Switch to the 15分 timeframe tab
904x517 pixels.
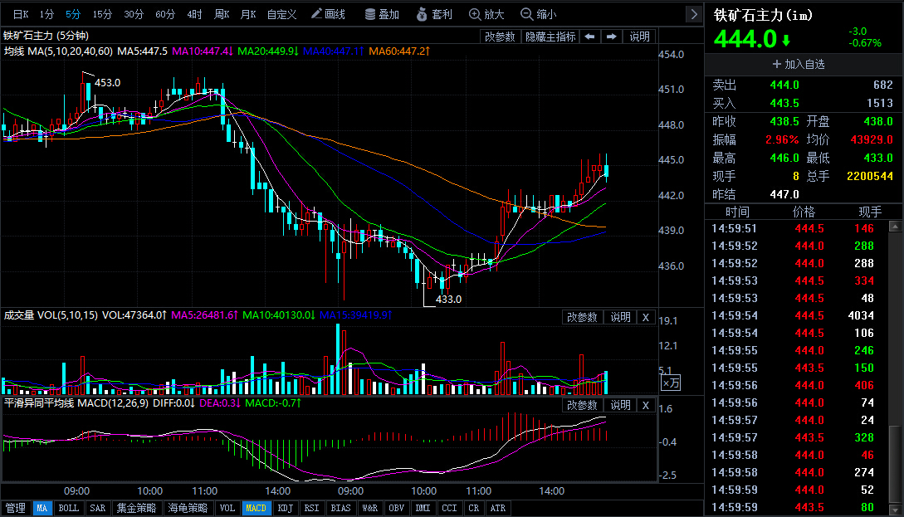pyautogui.click(x=102, y=14)
